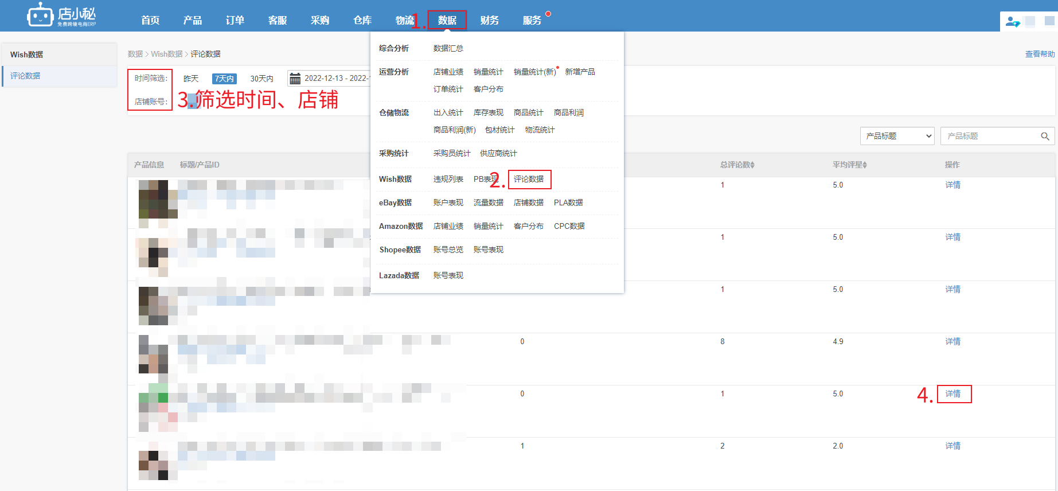
Task: Open 商品利润 menu entry
Action: (x=569, y=112)
